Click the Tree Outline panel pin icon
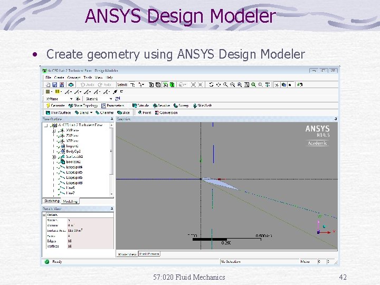The height and width of the screenshot is (285, 380). point(112,119)
